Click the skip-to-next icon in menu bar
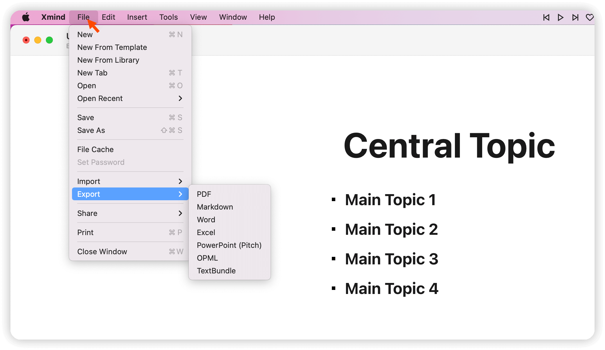 [x=575, y=17]
